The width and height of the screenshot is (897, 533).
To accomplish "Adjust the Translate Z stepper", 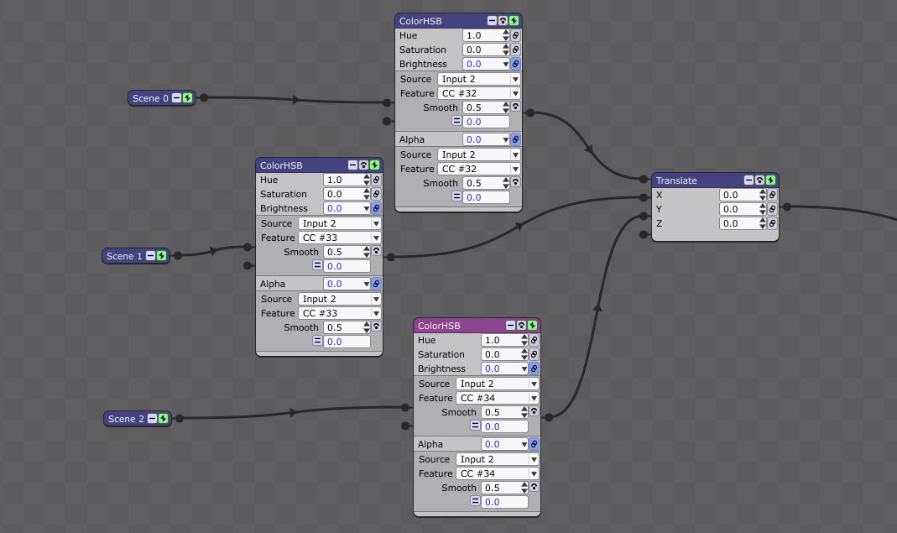I will coord(763,223).
